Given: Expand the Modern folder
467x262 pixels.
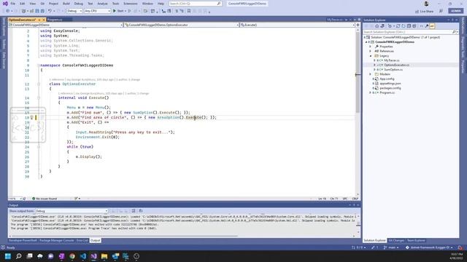Looking at the screenshot, I should click(371, 74).
